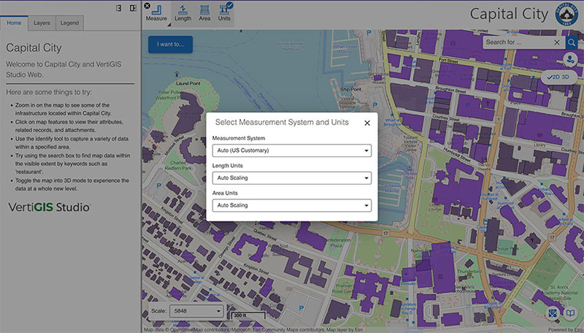Screen dimensions: 584x333
Task: Click the search magnifier button
Action: [572, 42]
